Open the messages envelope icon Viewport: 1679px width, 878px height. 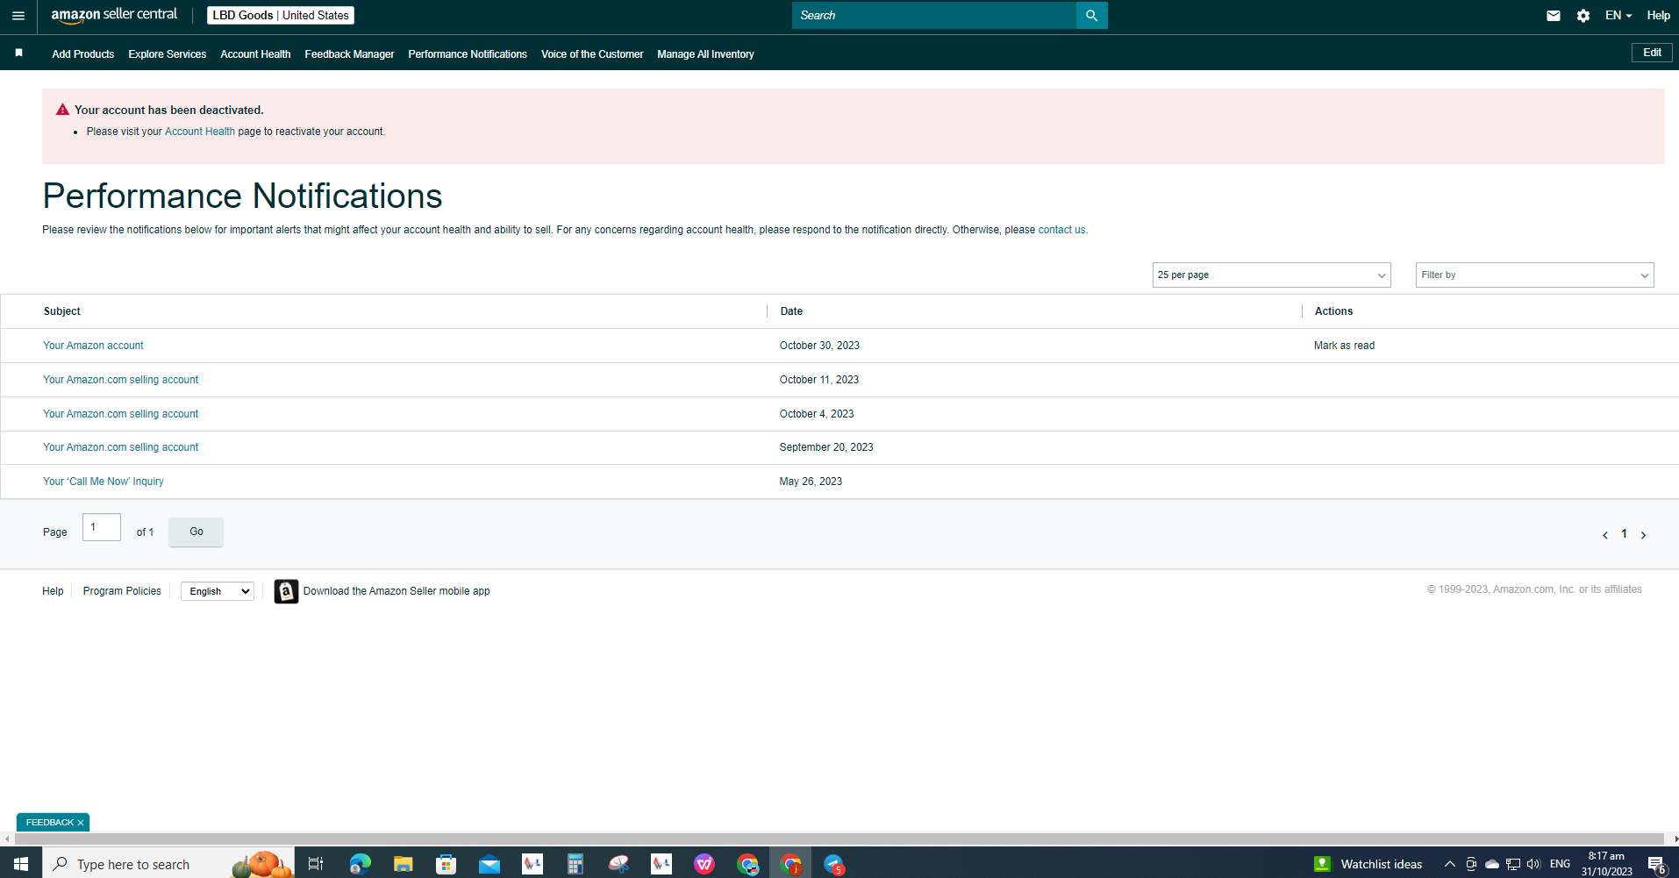(x=1554, y=16)
